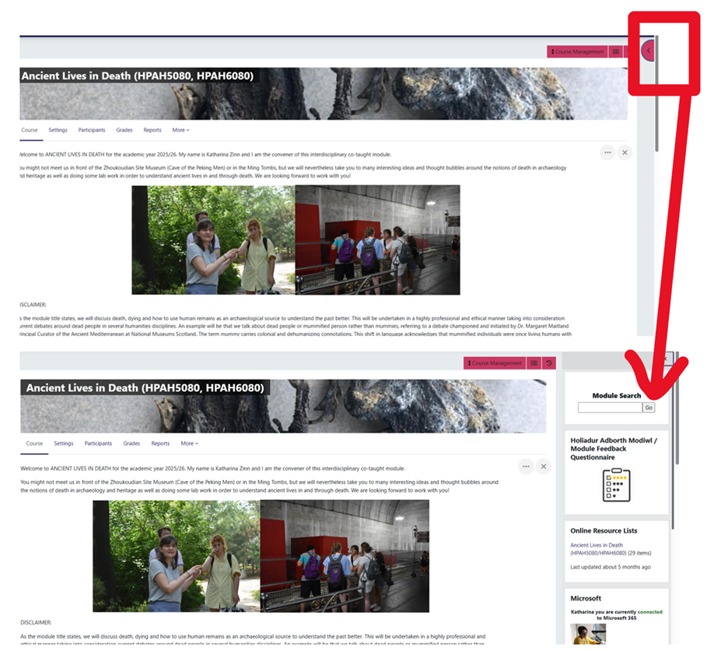The image size is (728, 651).
Task: Open the Ancient Lives in Death resource list link
Action: pyautogui.click(x=597, y=549)
